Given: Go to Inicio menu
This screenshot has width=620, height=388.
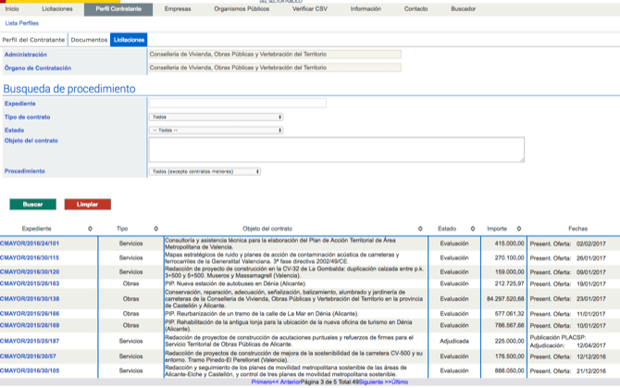Looking at the screenshot, I should (x=12, y=8).
